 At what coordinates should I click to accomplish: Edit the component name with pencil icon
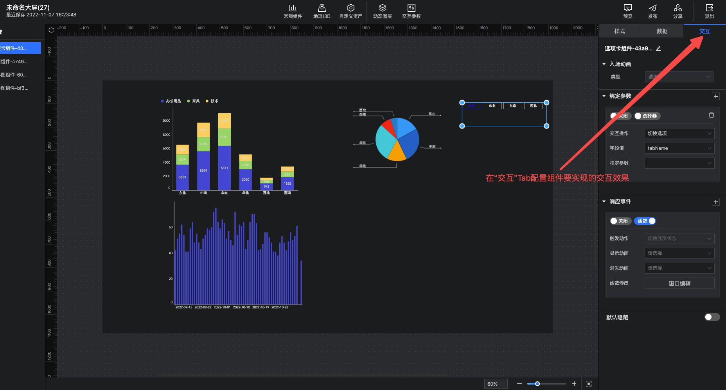[x=658, y=48]
